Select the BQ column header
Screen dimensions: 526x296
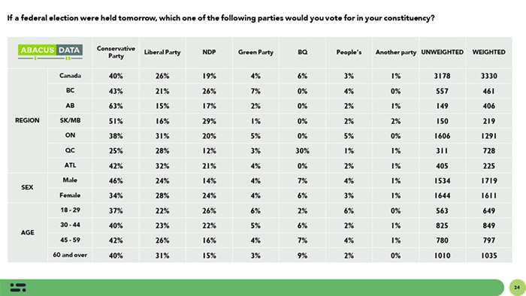302,53
